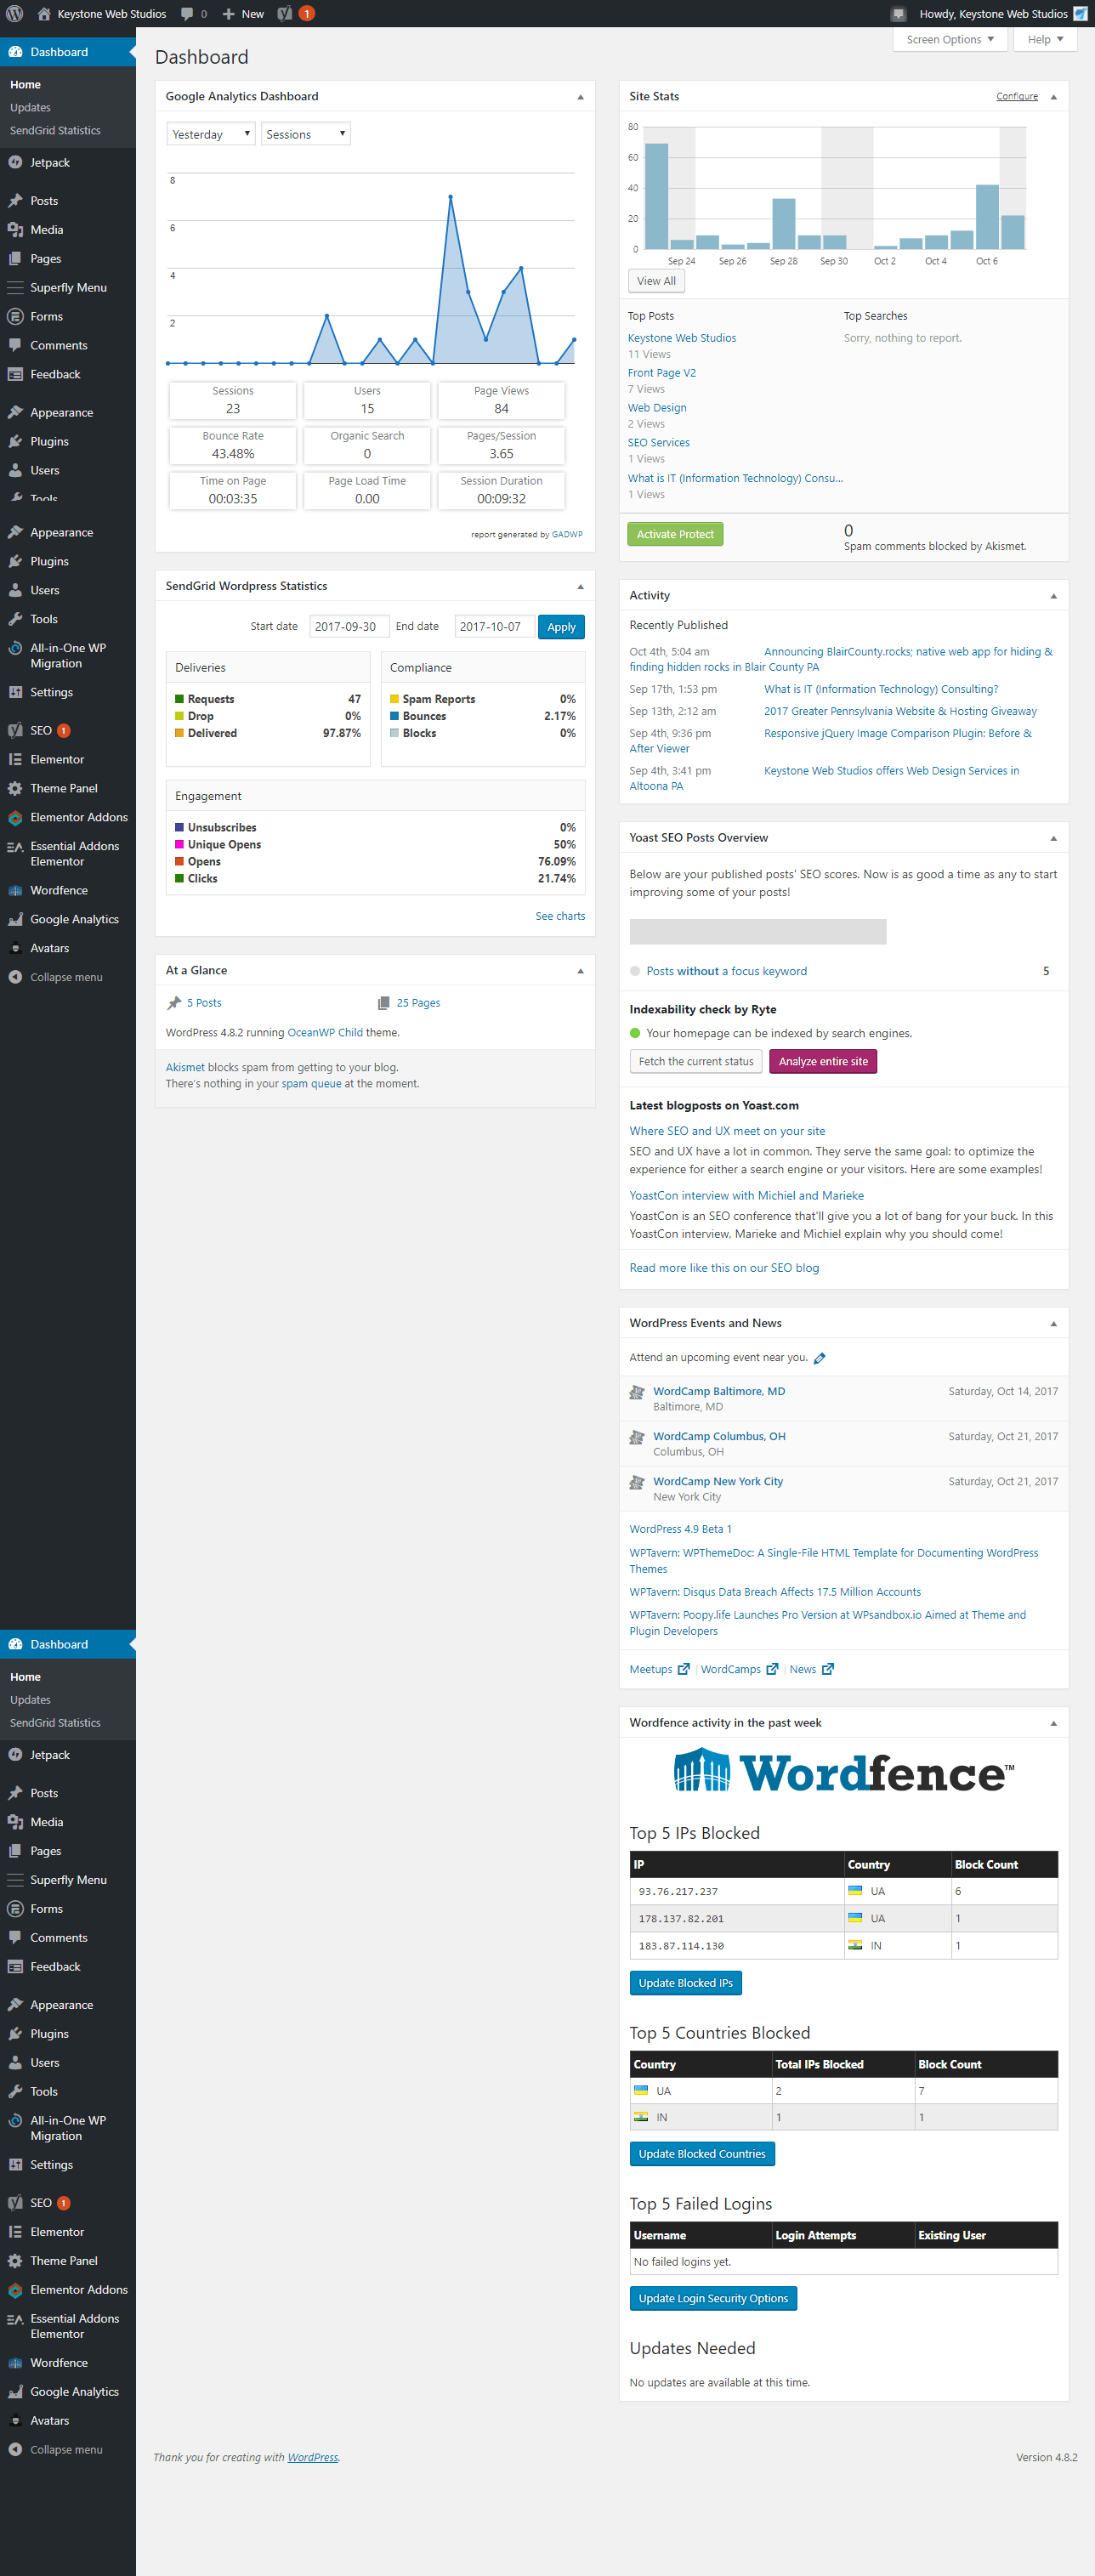Click the user avatar in top right

pyautogui.click(x=1080, y=14)
